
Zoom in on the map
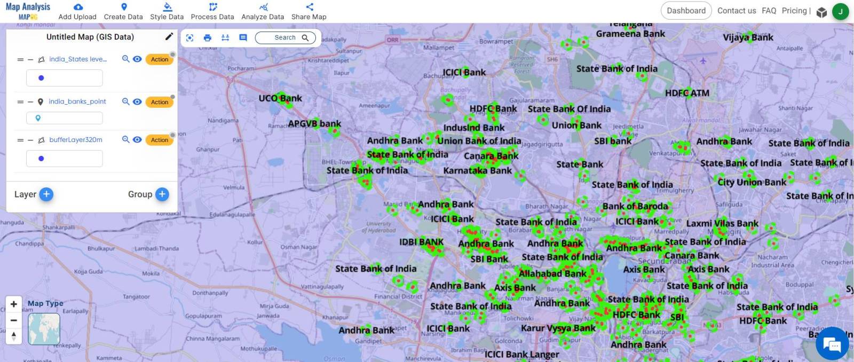[14, 304]
